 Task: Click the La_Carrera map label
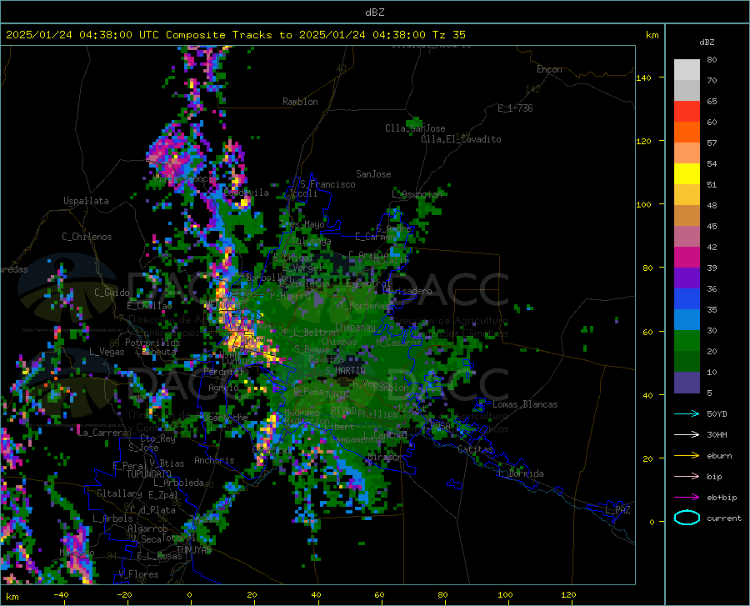tap(102, 433)
